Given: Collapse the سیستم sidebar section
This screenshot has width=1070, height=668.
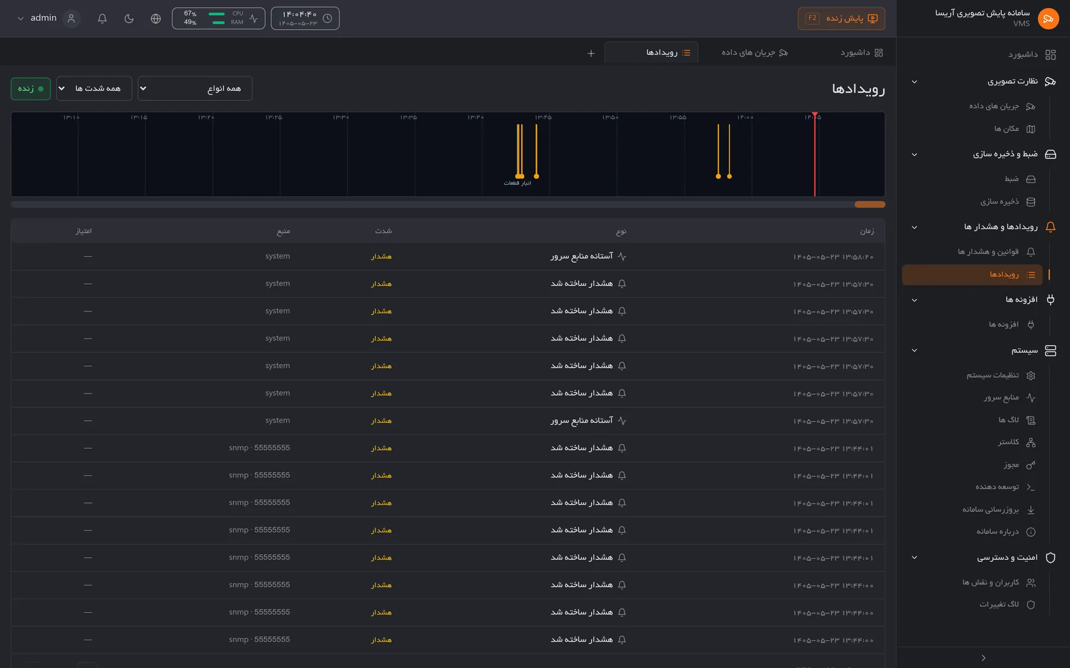Looking at the screenshot, I should (x=914, y=350).
